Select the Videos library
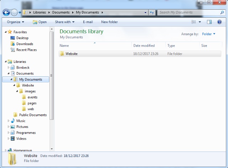228x168 pixels. point(21,139)
